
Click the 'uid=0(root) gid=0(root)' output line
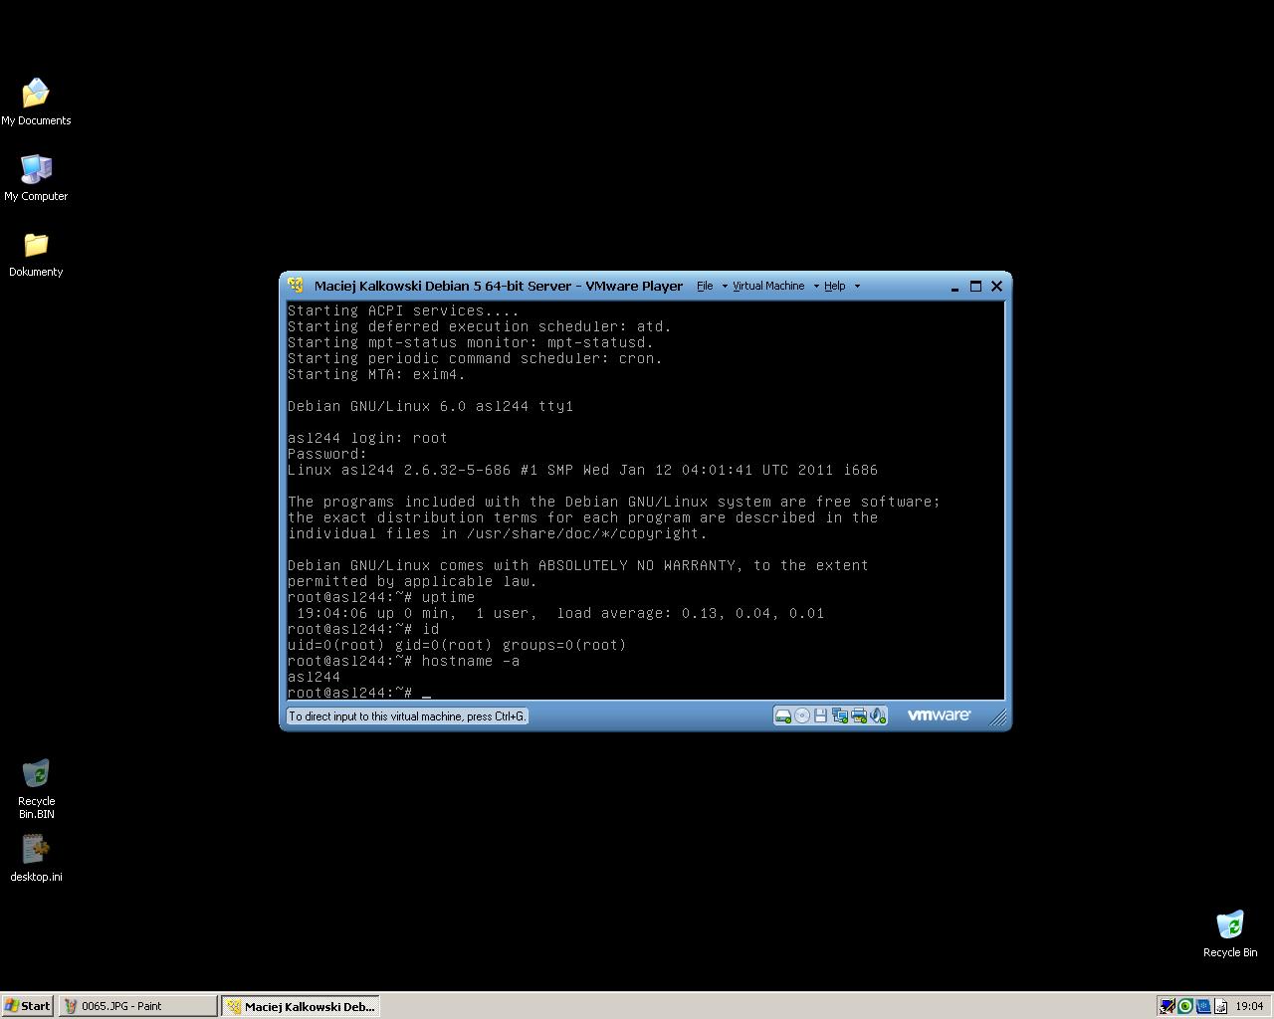click(x=457, y=645)
